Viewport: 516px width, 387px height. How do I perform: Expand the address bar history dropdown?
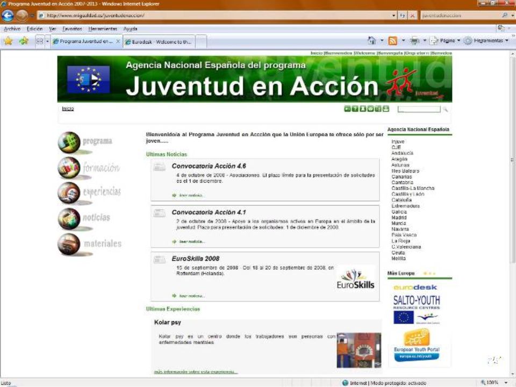[x=393, y=16]
